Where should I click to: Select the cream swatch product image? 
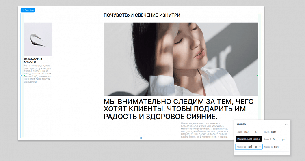[38, 39]
